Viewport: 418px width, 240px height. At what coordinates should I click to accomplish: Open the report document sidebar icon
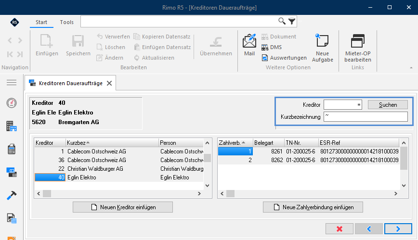click(12, 218)
